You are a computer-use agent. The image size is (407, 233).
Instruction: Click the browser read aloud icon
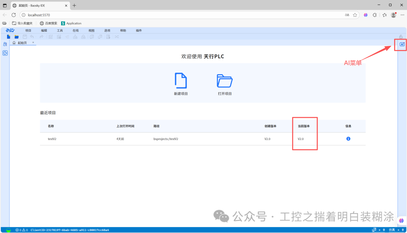(x=347, y=15)
